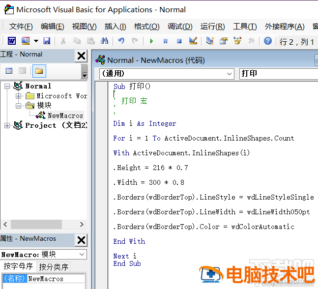Run the macro with the green play icon
This screenshot has width=318, height=289.
[x=151, y=41]
